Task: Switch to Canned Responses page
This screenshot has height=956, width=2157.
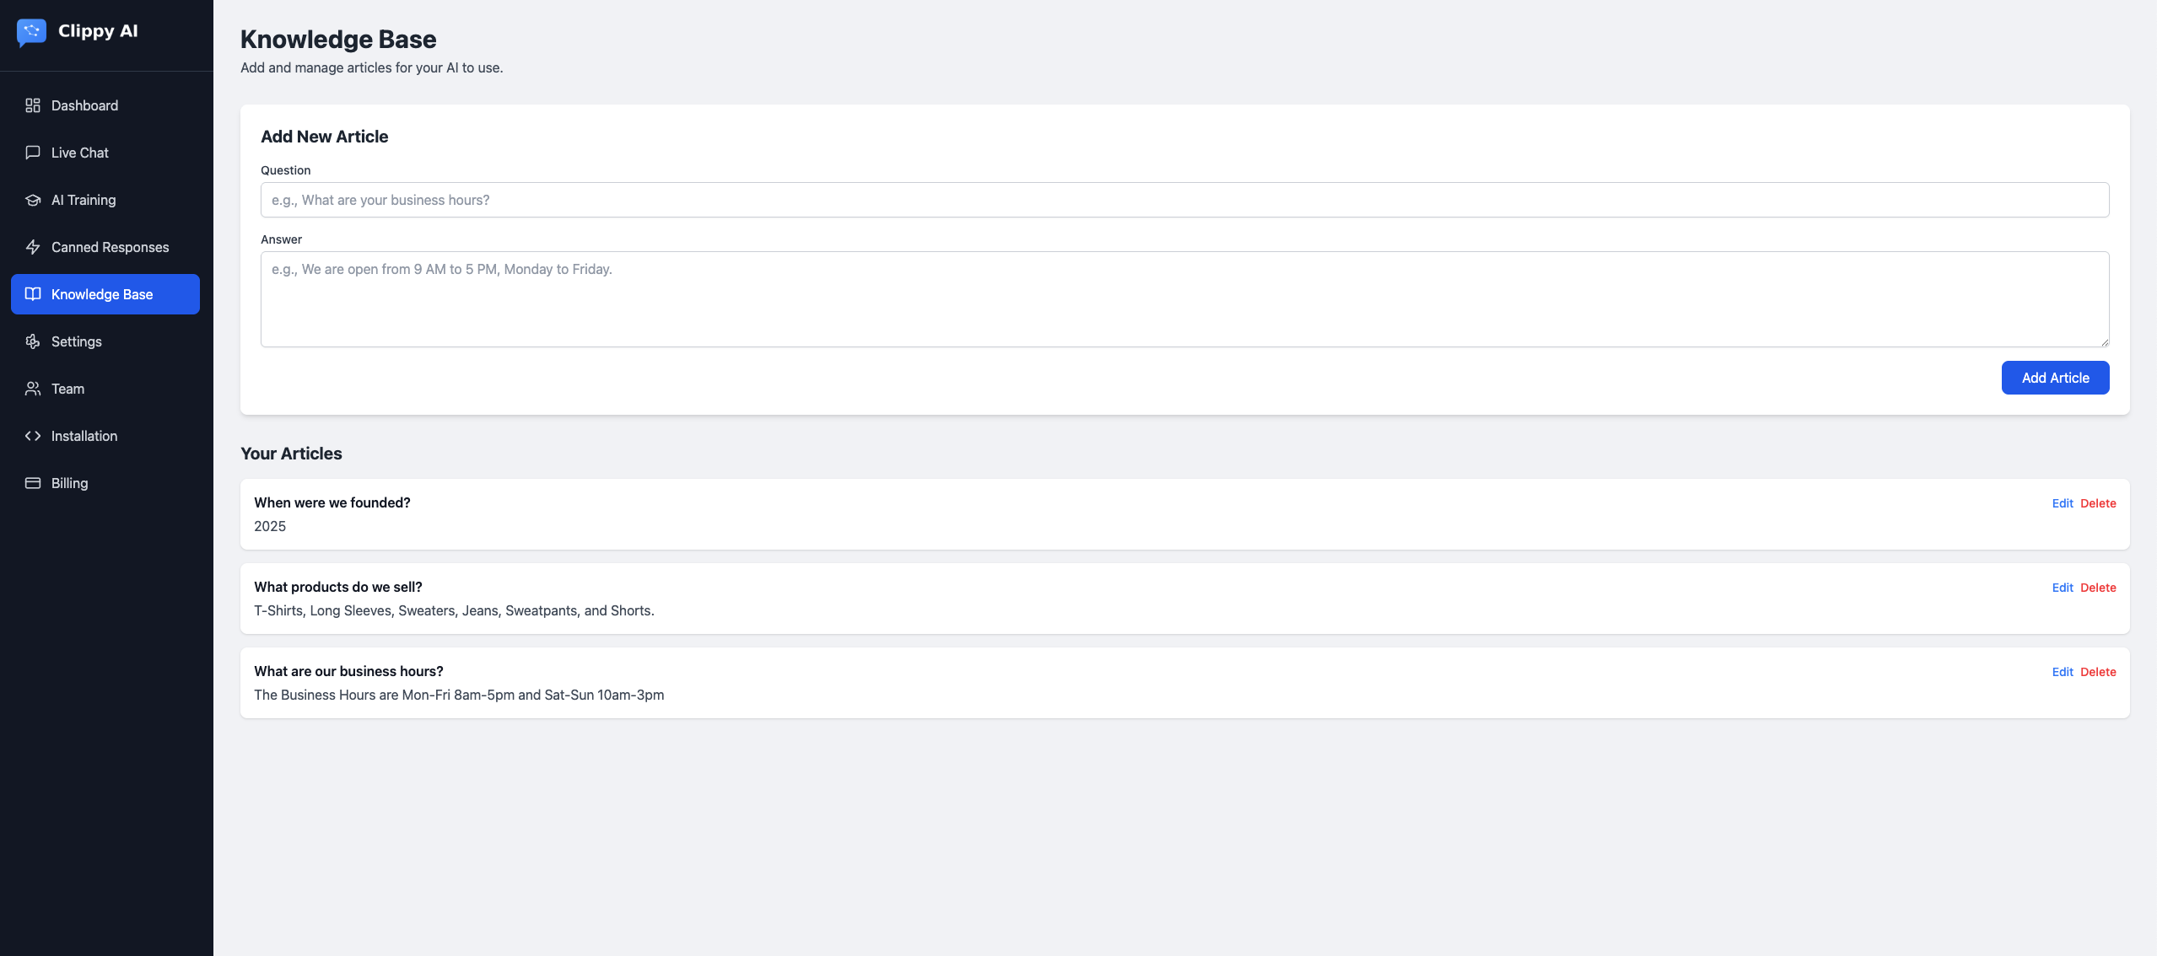Action: [x=105, y=247]
